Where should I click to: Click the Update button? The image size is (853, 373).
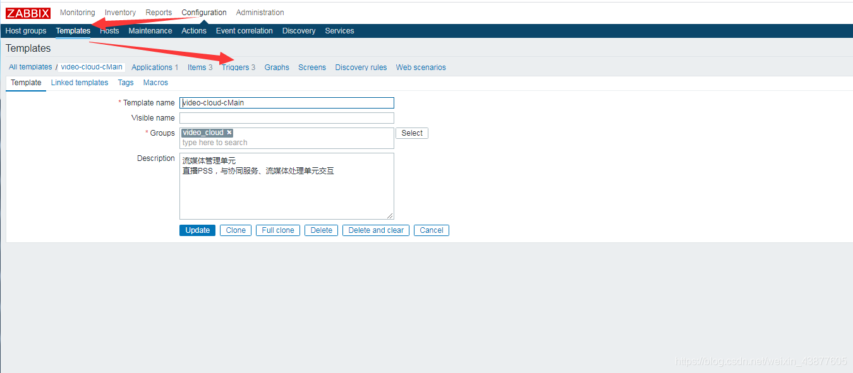197,230
